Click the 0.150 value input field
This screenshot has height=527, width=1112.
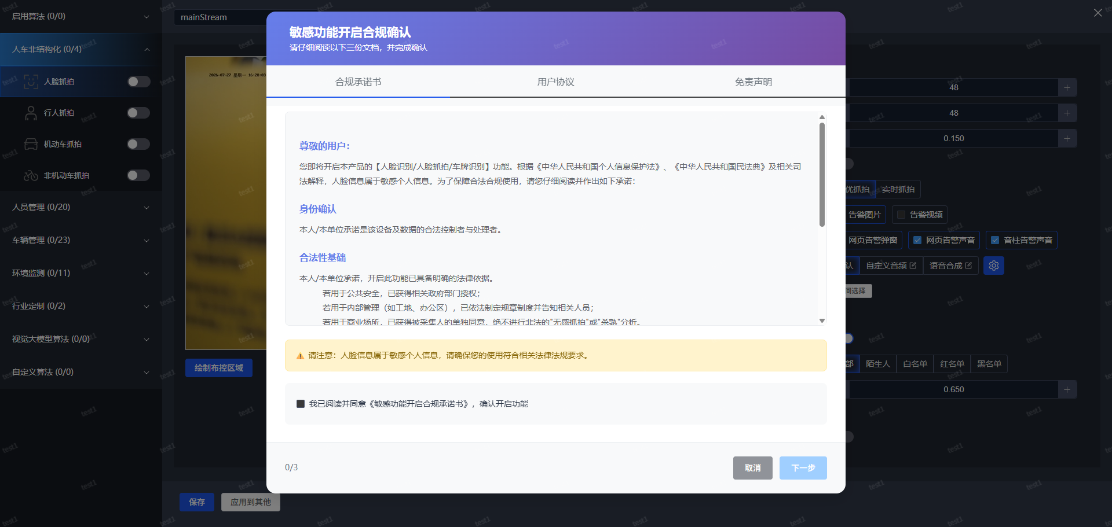[953, 138]
